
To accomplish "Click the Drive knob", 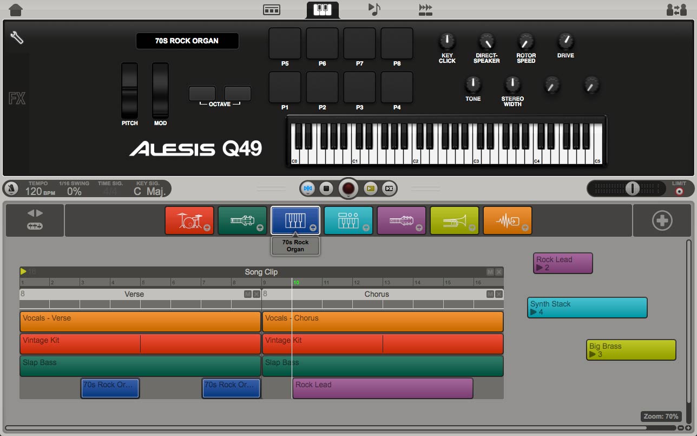I will click(566, 41).
